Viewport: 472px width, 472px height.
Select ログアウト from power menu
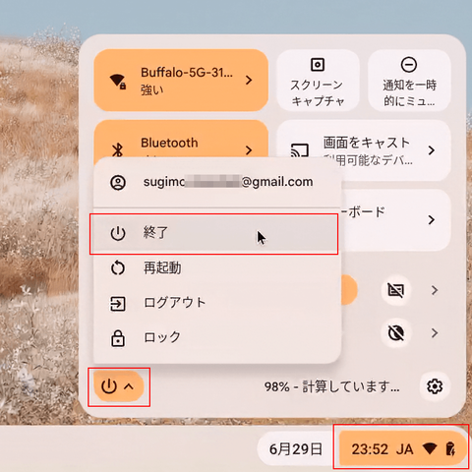(216, 303)
